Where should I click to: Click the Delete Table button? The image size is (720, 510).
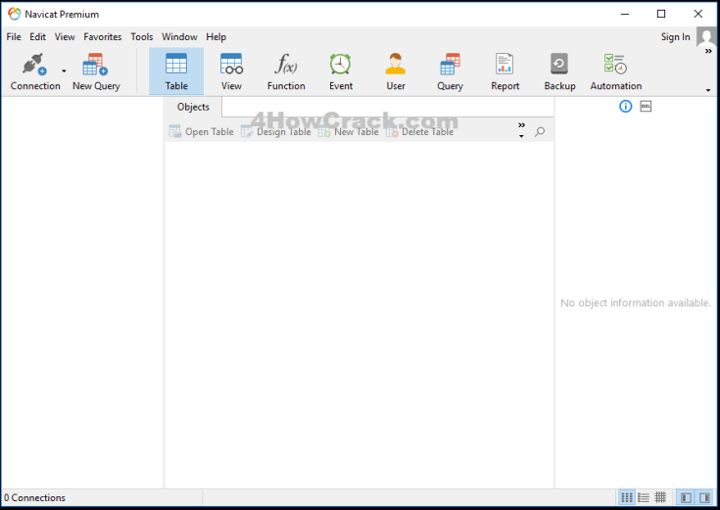pos(419,132)
